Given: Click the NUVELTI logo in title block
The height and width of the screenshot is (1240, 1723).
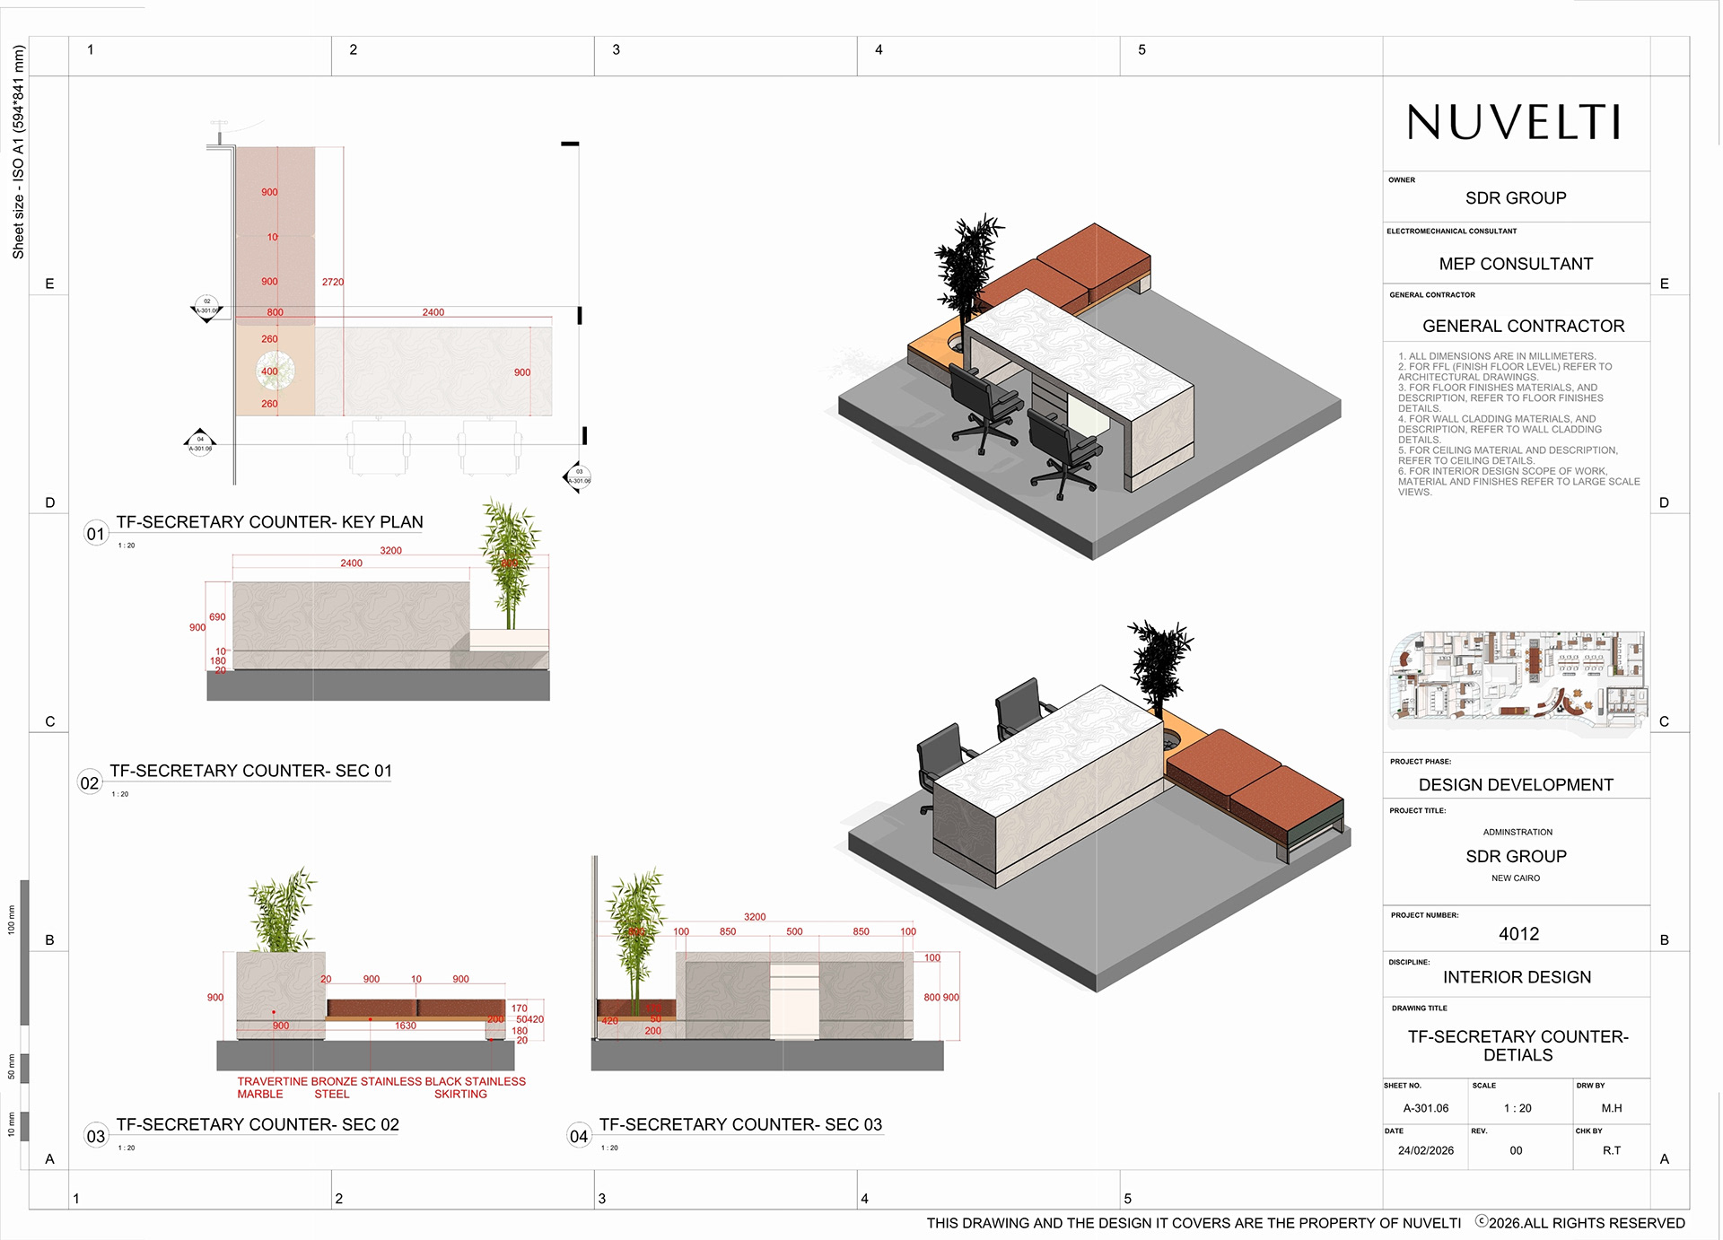Looking at the screenshot, I should click(x=1515, y=122).
